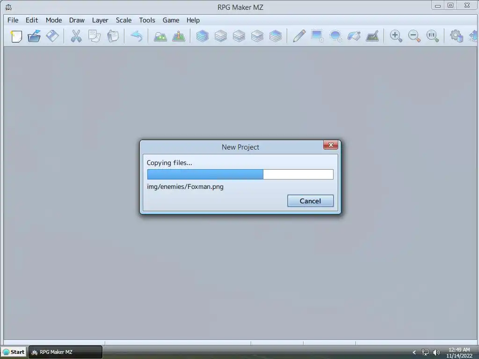This screenshot has height=359, width=479.
Task: Click the New Project toolbar icon
Action: (x=16, y=36)
